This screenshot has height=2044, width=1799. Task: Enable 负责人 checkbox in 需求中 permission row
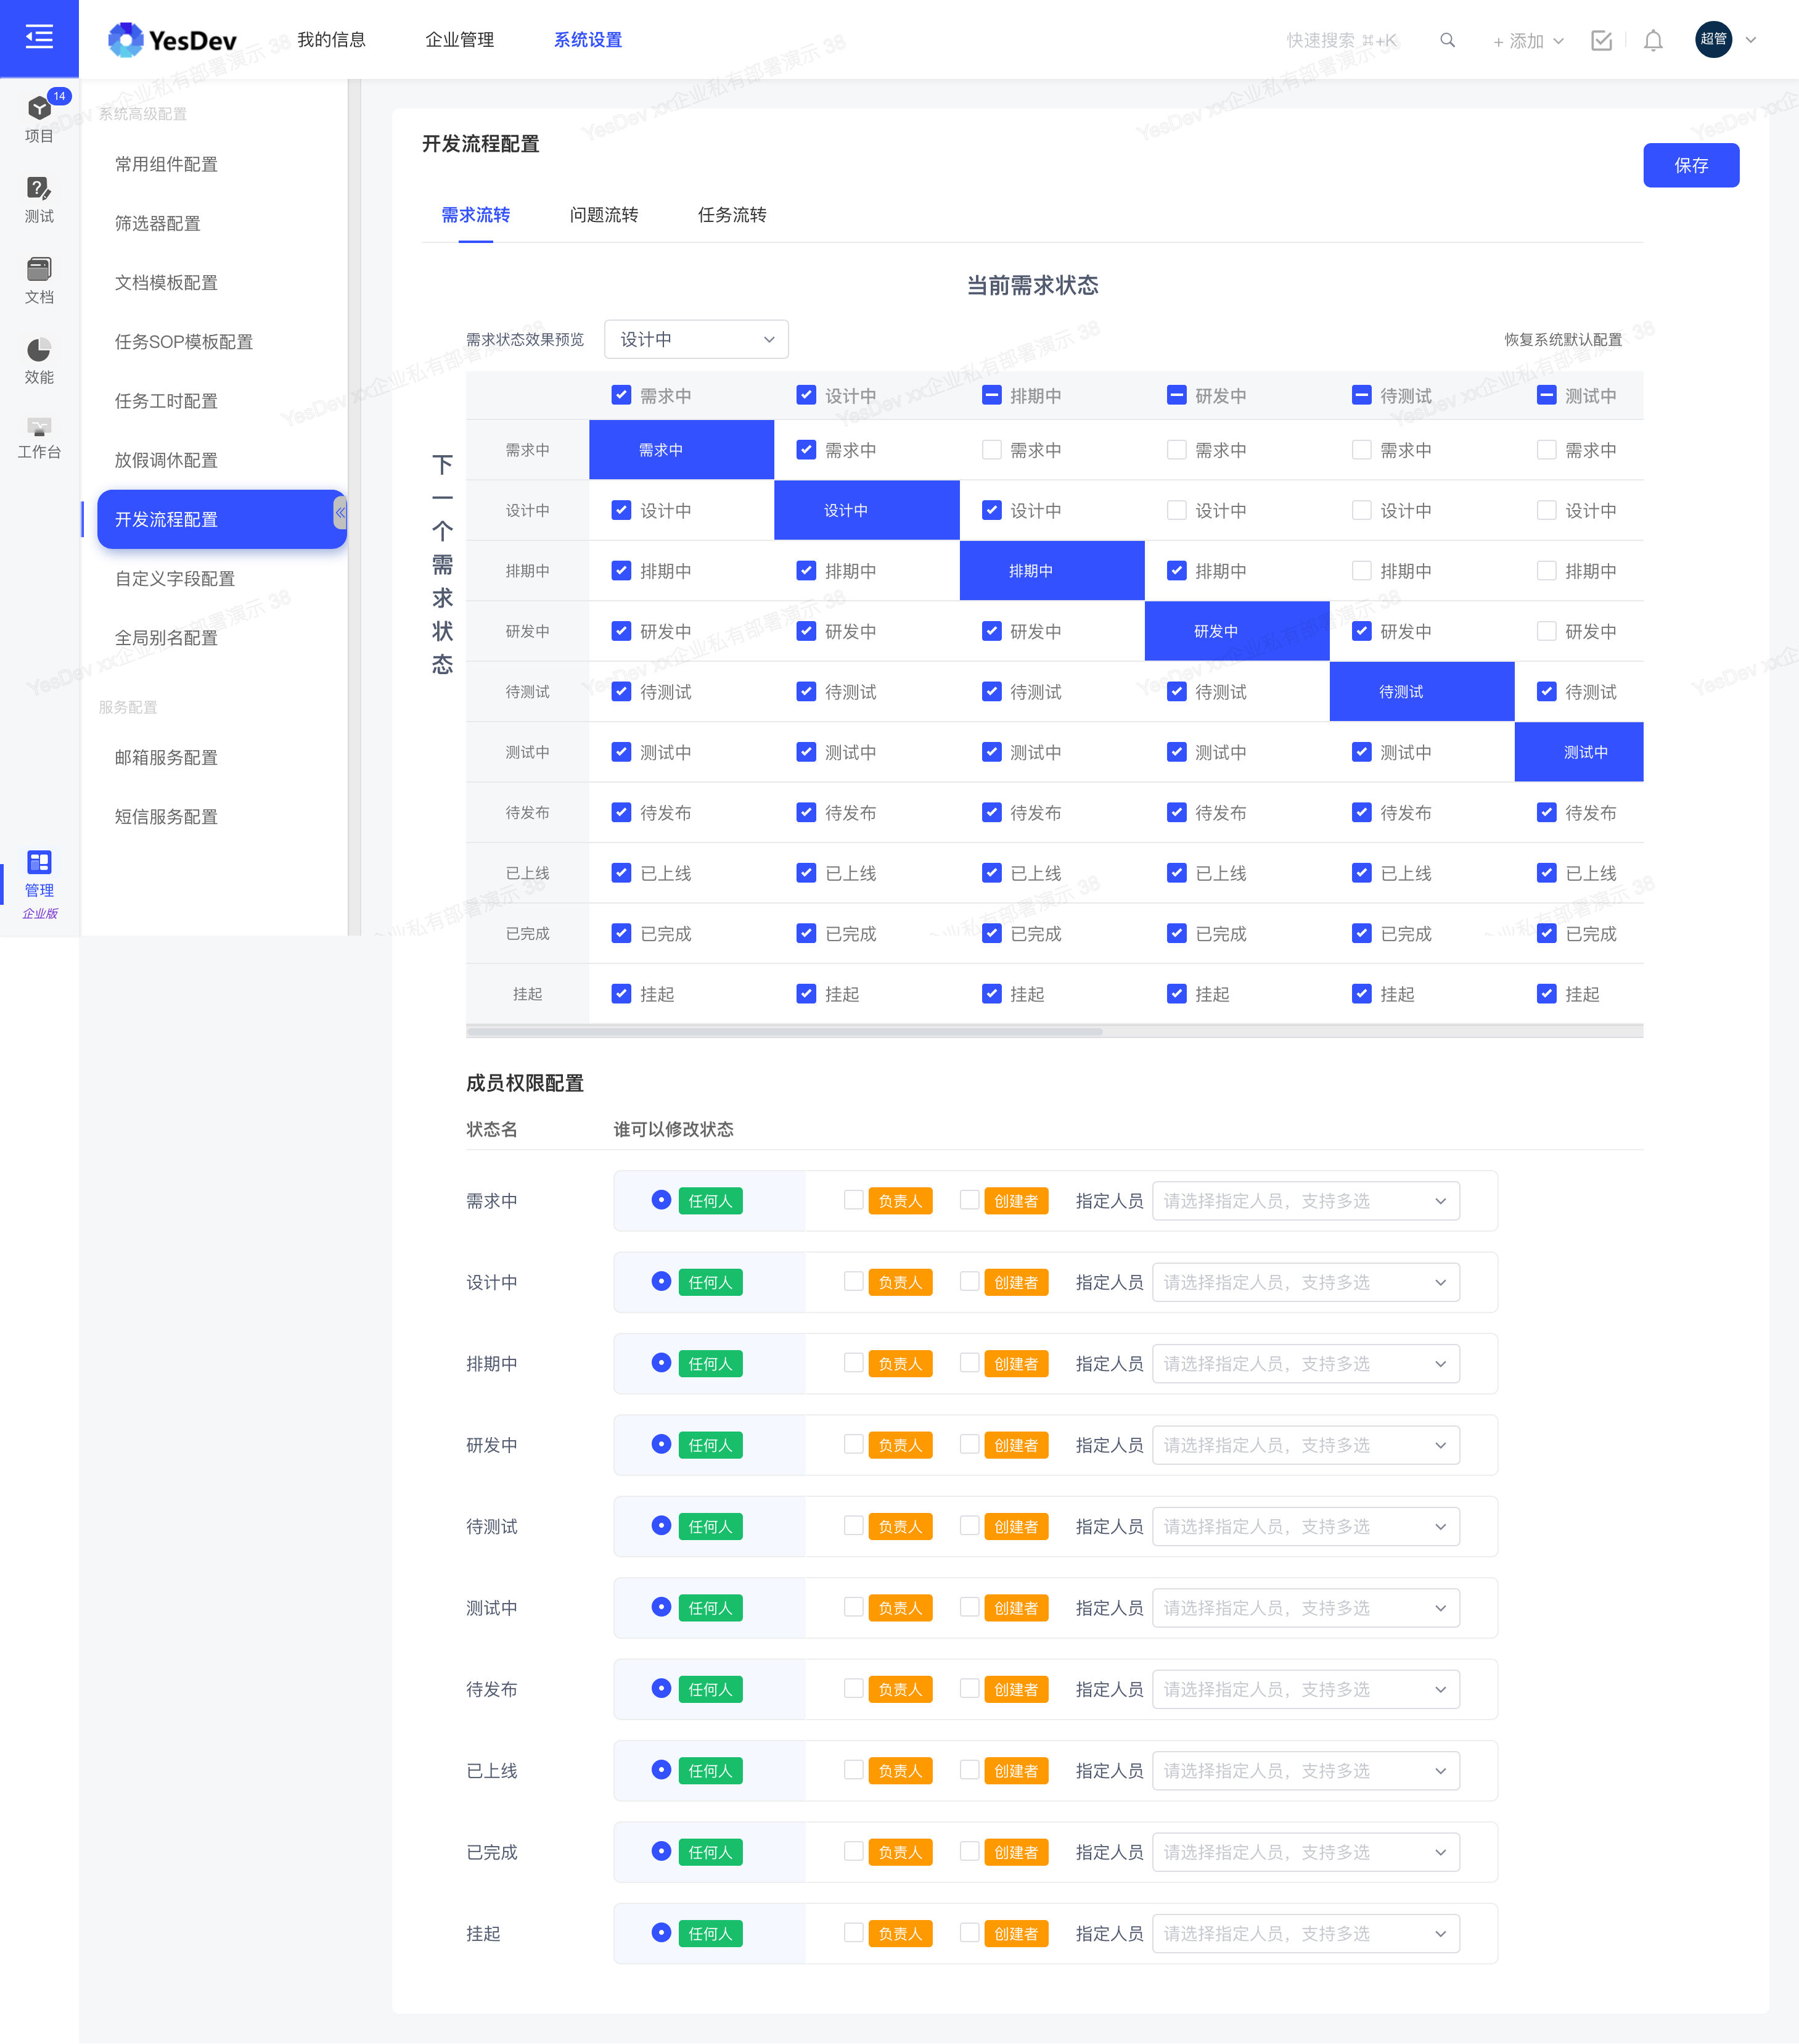853,1199
